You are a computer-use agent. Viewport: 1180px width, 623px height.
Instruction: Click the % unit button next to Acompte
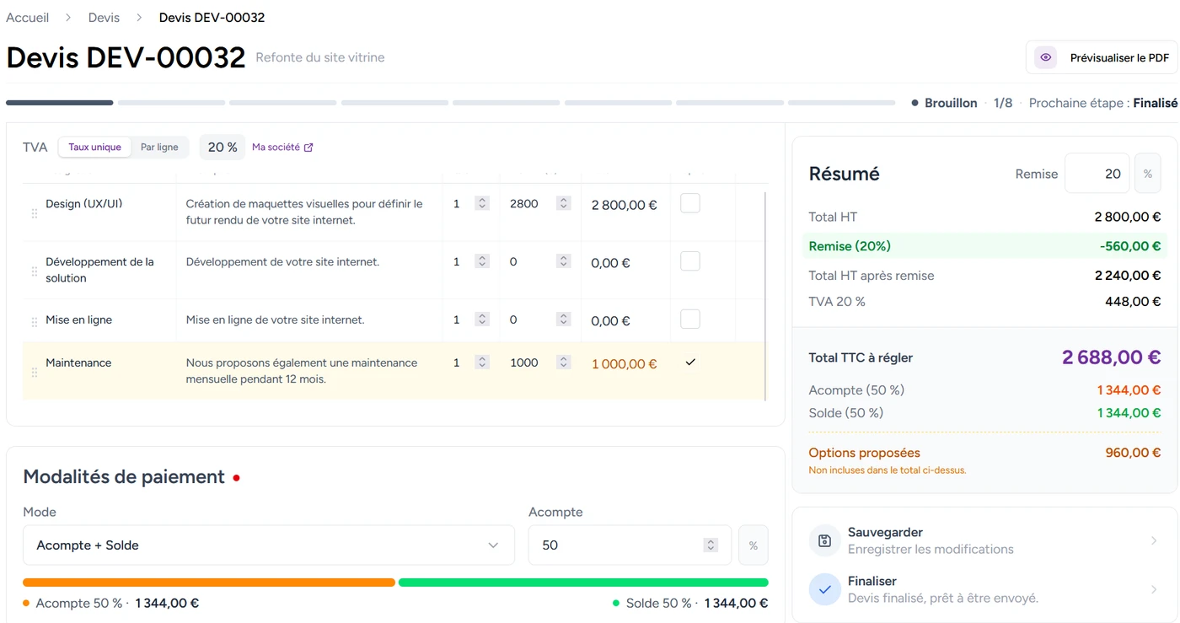coord(754,545)
